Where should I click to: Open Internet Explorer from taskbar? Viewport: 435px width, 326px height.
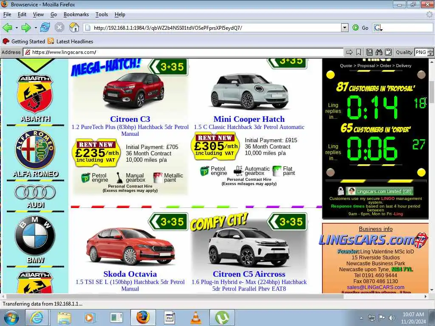[37, 318]
